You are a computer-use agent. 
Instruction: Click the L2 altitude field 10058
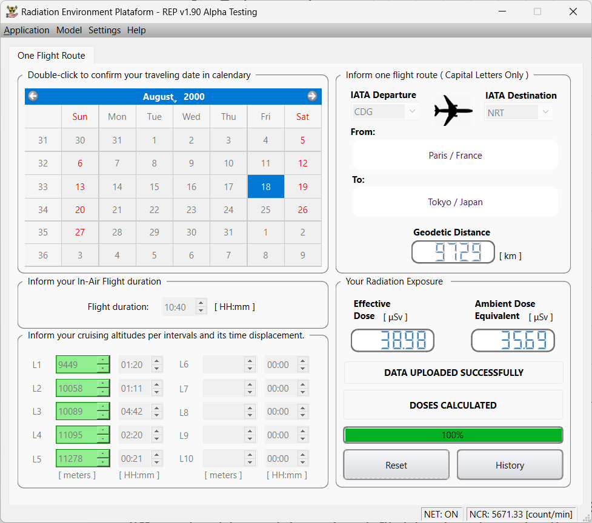(x=76, y=388)
